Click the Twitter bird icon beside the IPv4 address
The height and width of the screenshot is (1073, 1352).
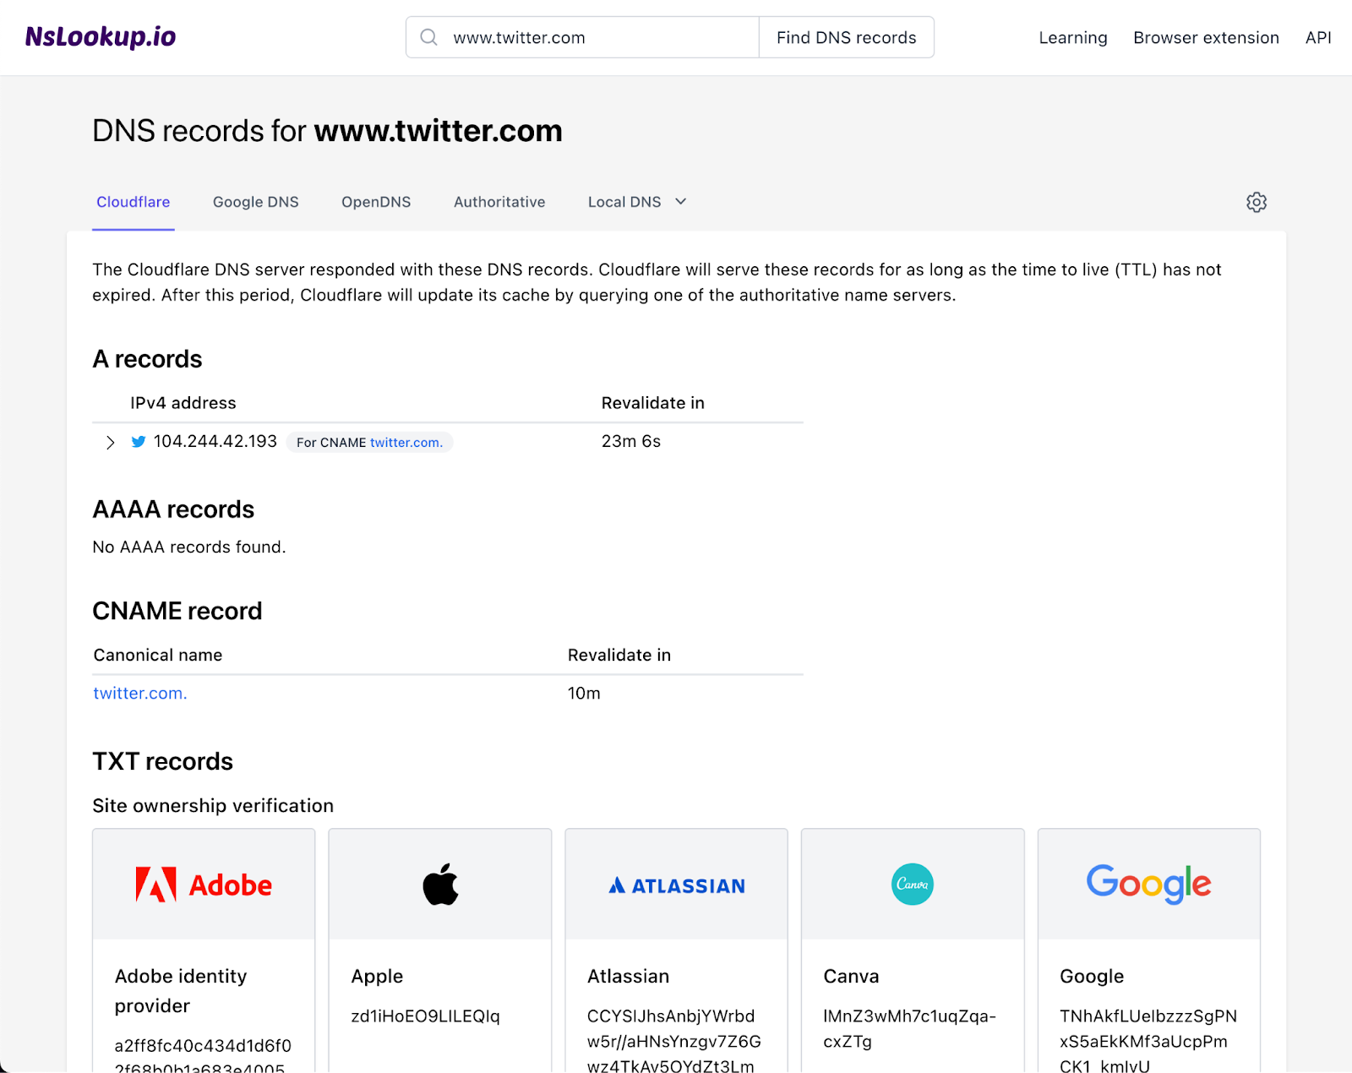[138, 441]
